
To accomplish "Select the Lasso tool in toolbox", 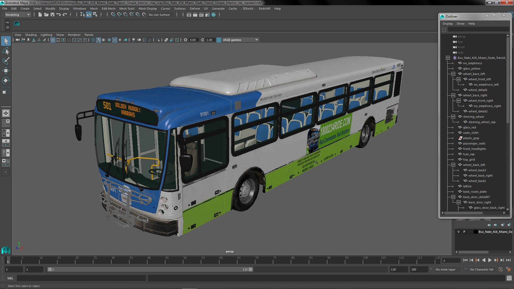I will click(x=6, y=51).
